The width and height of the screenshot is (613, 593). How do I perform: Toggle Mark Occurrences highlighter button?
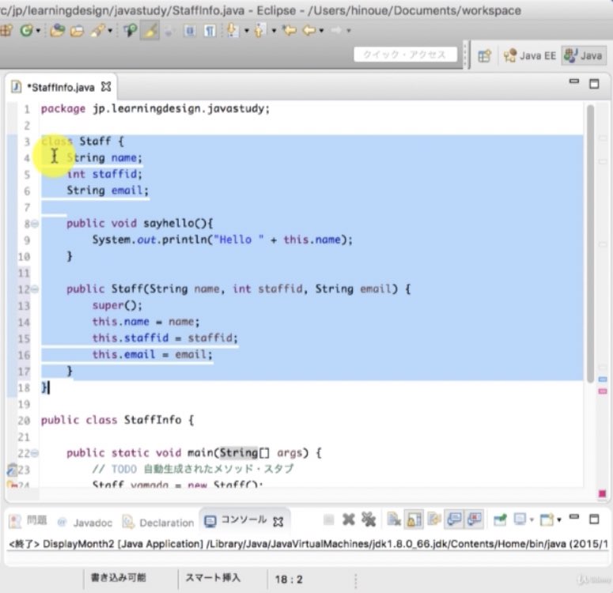tap(150, 31)
